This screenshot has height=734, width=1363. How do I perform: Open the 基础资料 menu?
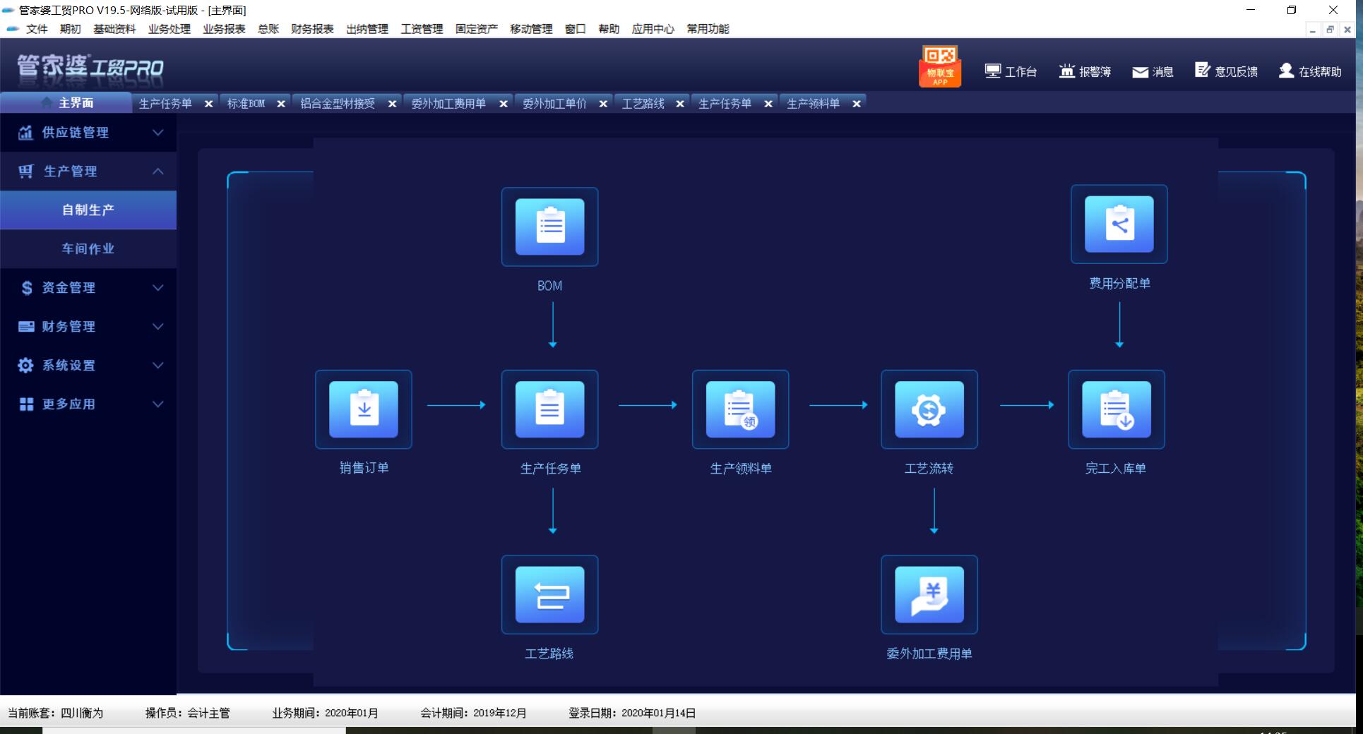coord(114,29)
